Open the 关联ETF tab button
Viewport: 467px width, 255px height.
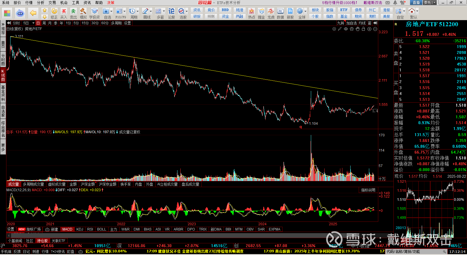[x=58, y=241]
